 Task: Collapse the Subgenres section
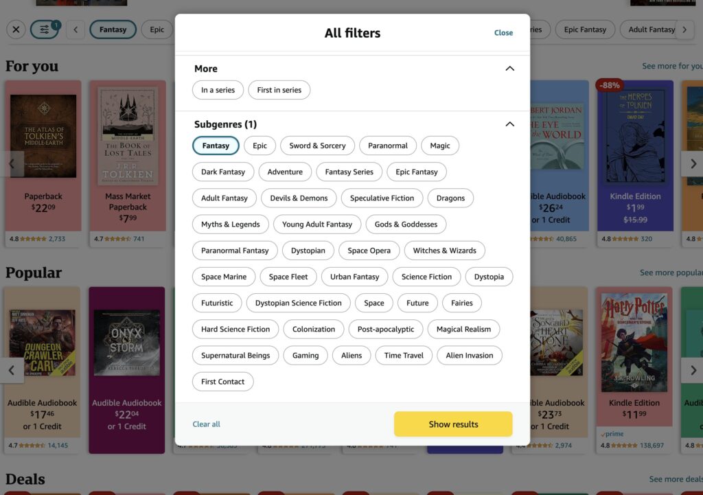509,124
